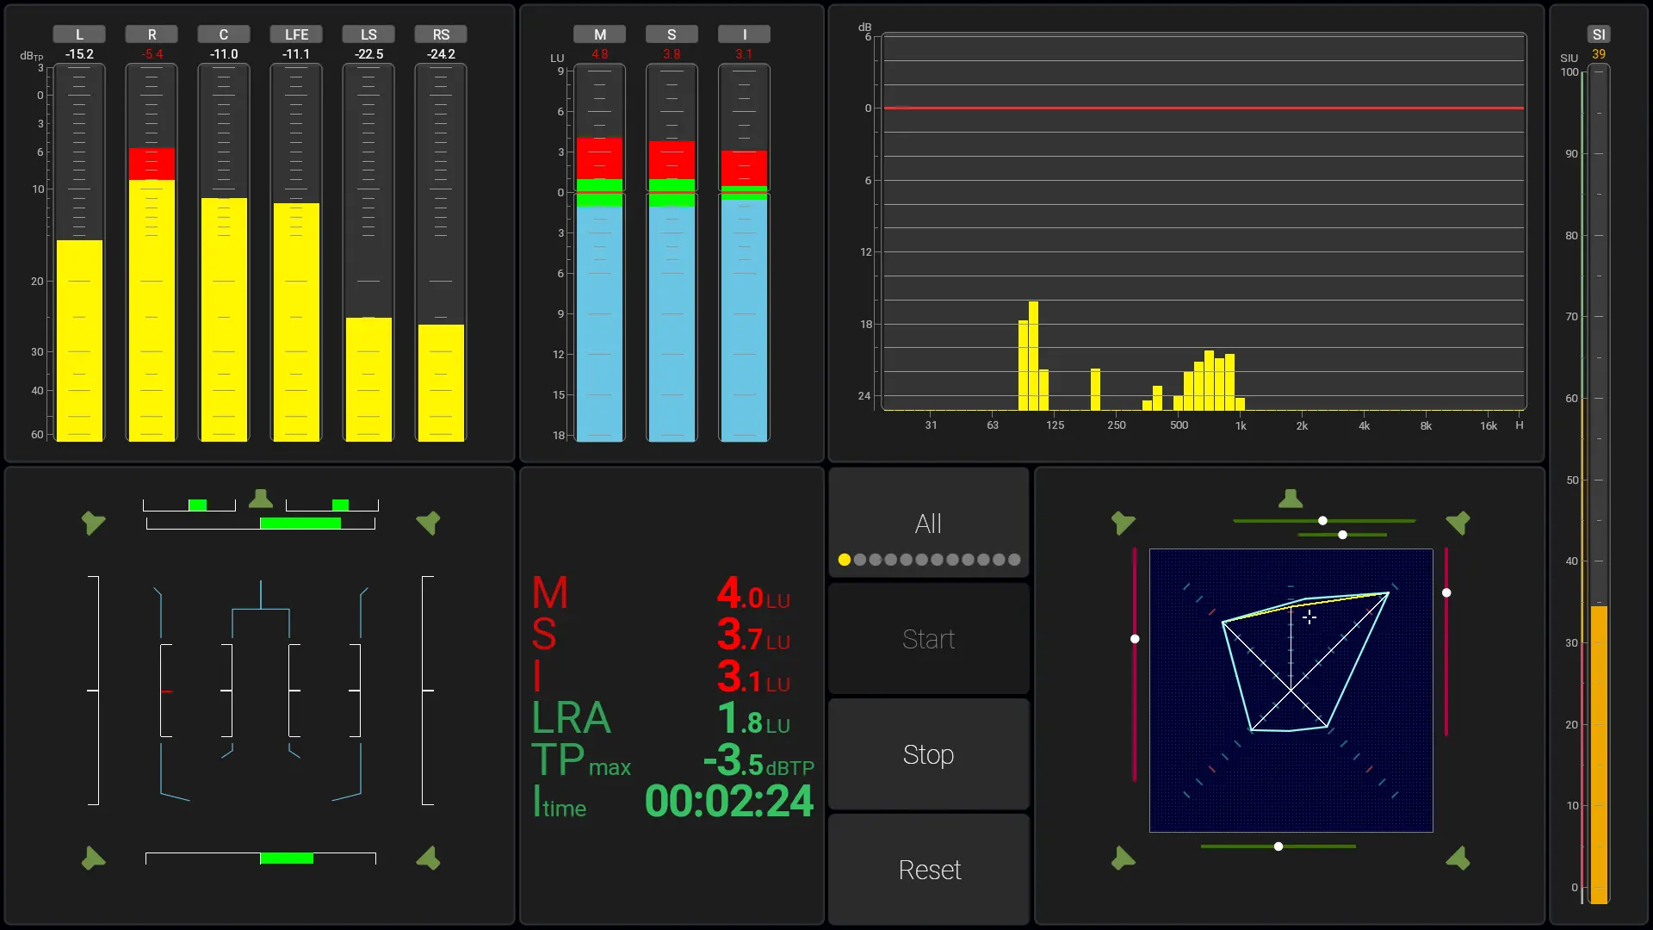Click the bottom-right speaker icon near surround scope
1653x930 pixels.
tap(1458, 858)
